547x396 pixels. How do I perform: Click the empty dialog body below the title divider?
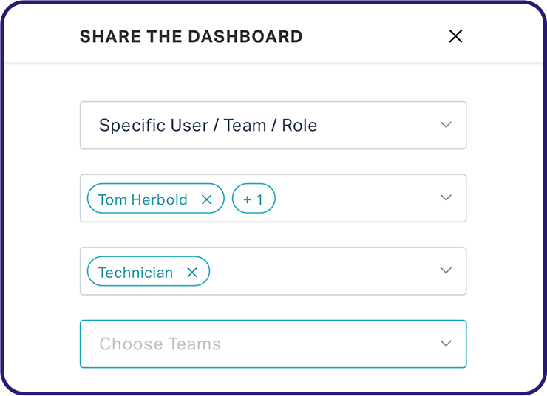pos(273,83)
